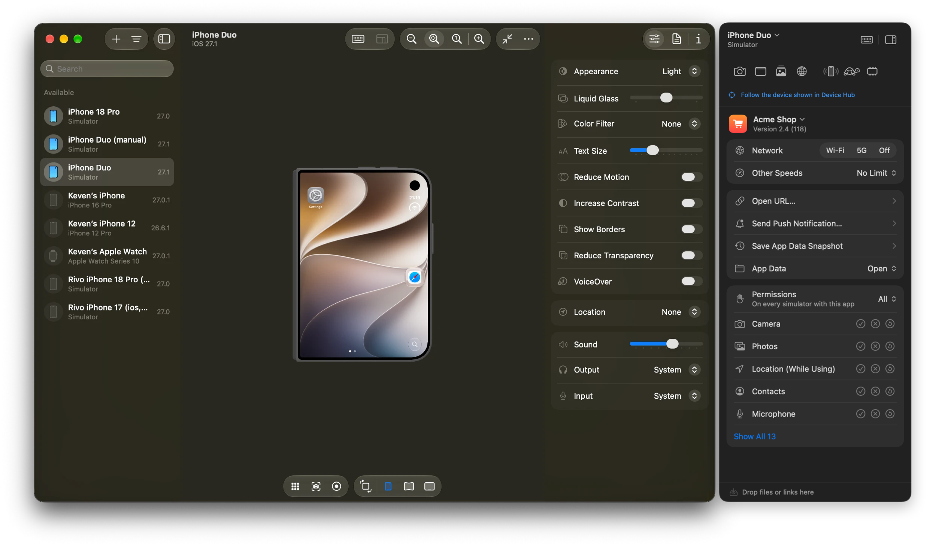Click the info icon in toolbar
945x547 pixels.
tap(698, 39)
